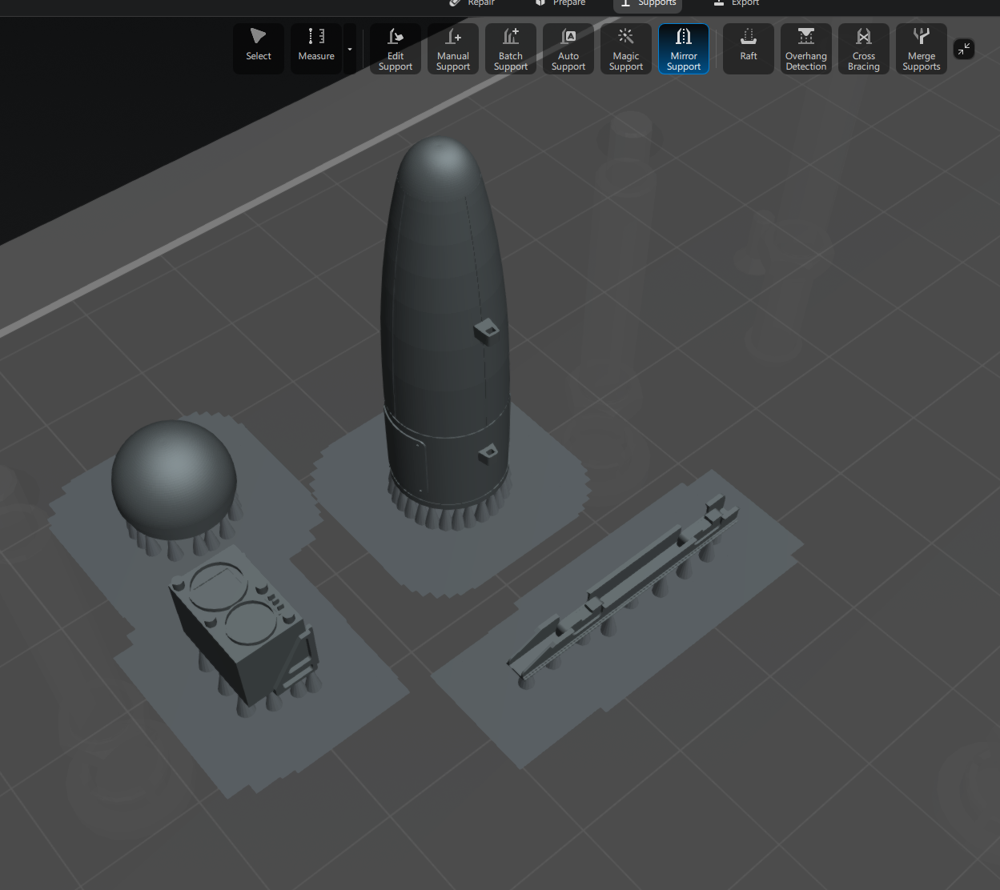Open the Export tab
Viewport: 1000px width, 890px height.
click(737, 4)
